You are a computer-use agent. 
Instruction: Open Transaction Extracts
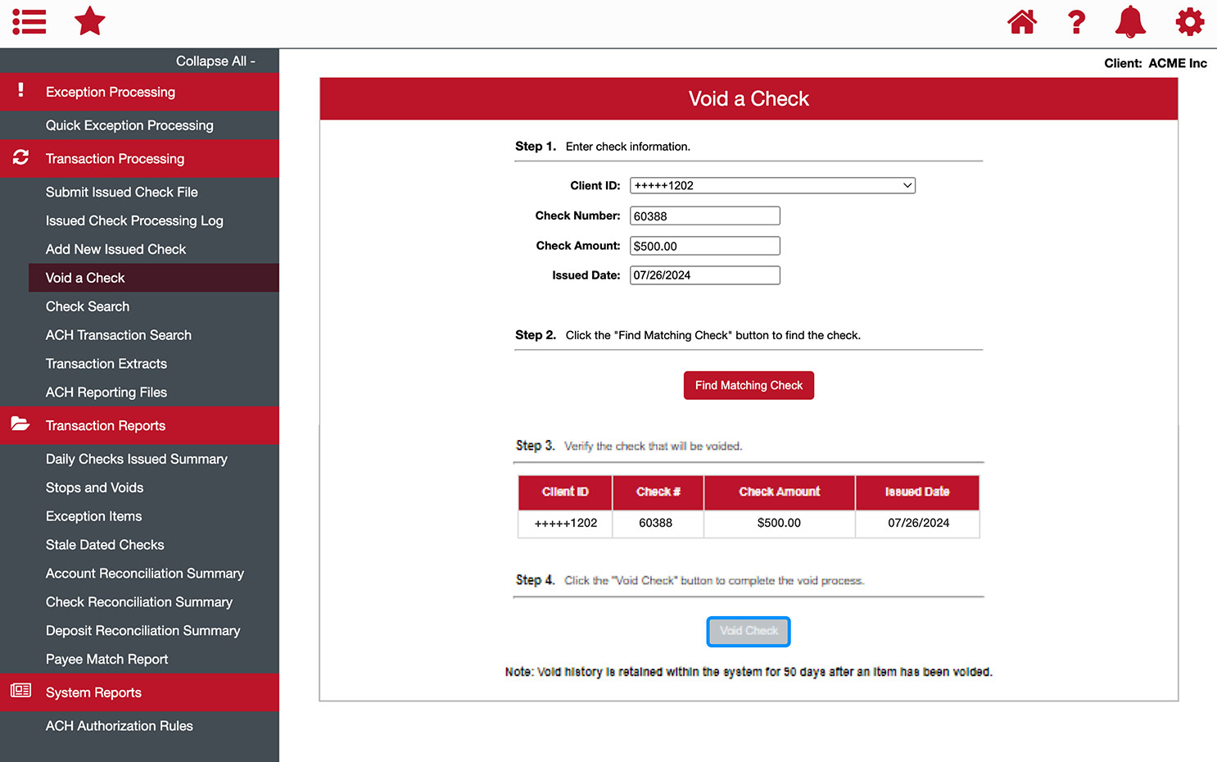point(106,364)
